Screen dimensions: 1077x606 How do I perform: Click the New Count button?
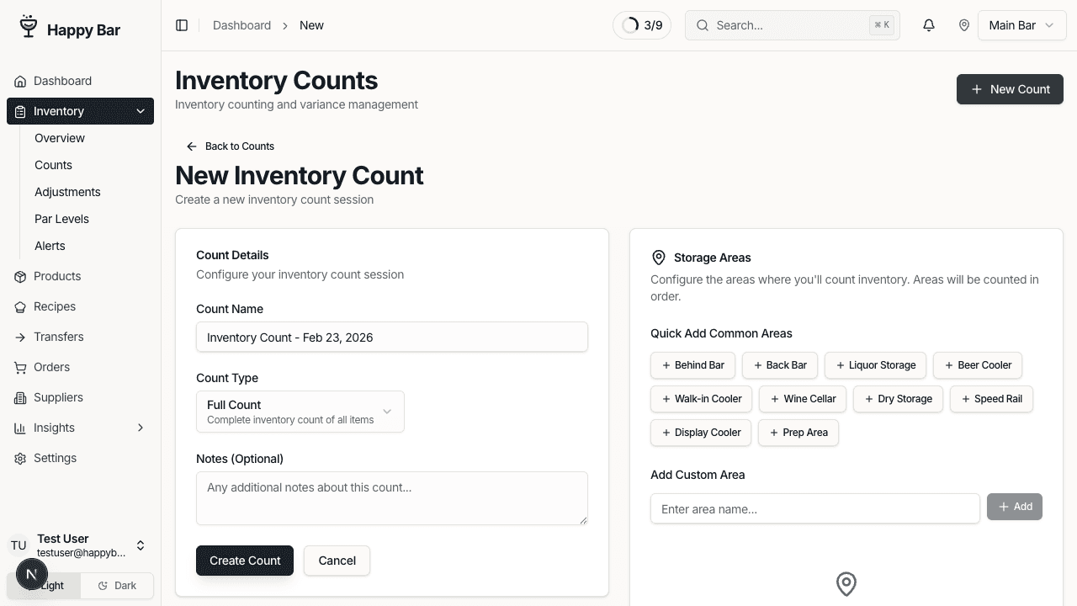[1010, 89]
